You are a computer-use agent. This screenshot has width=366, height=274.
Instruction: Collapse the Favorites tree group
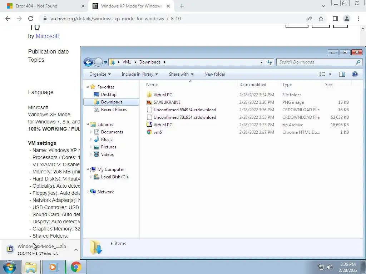pos(88,87)
